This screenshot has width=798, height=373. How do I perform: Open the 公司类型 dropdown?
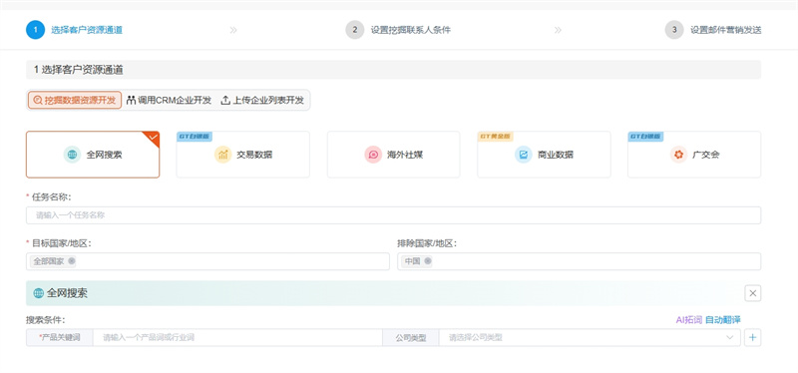coord(590,337)
